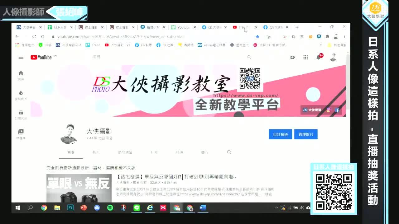
Task: Click the 大俠攝影 channel avatar
Action: tap(69, 134)
